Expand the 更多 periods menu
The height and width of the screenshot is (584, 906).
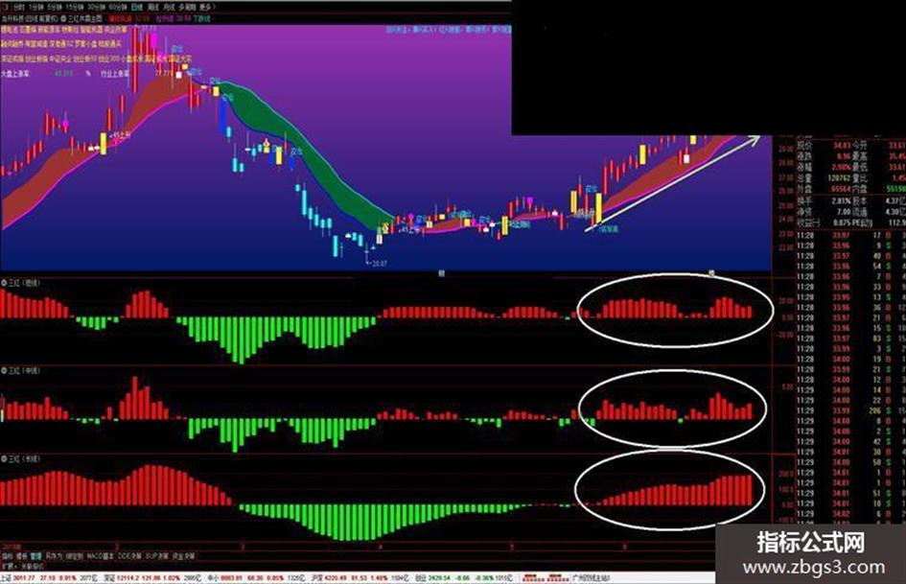206,7
